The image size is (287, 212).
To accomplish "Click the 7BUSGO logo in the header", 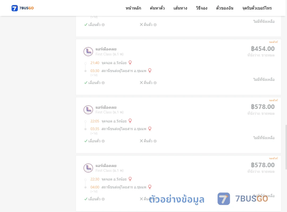I will click(23, 8).
